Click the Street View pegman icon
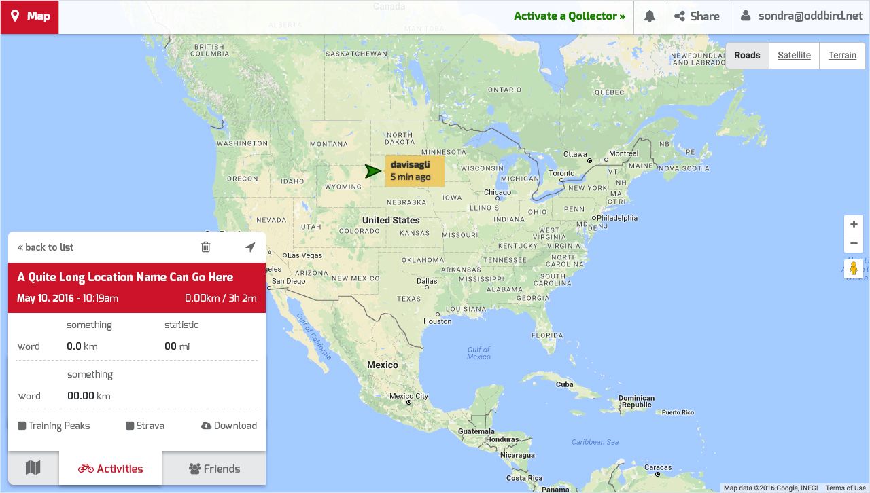The height and width of the screenshot is (493, 870). coord(854,268)
